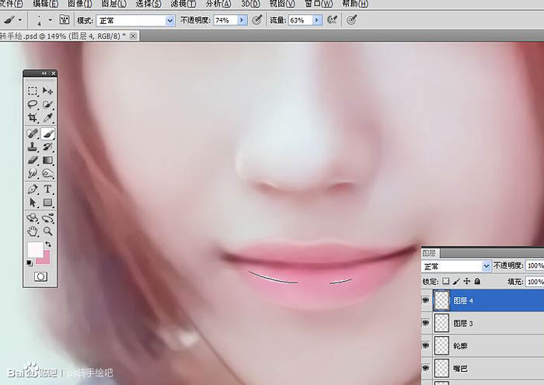Switch to the Hand tool

point(33,231)
